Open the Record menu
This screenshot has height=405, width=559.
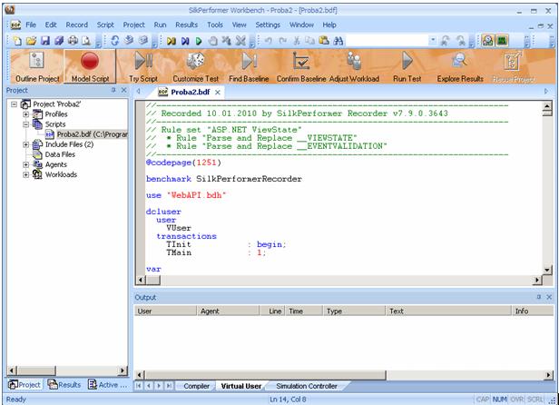click(x=76, y=25)
